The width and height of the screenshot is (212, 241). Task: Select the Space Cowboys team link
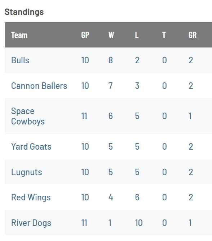tap(28, 116)
